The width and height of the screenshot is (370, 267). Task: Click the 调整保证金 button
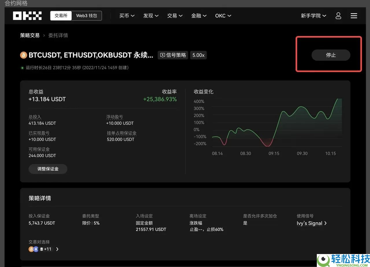tap(48, 169)
